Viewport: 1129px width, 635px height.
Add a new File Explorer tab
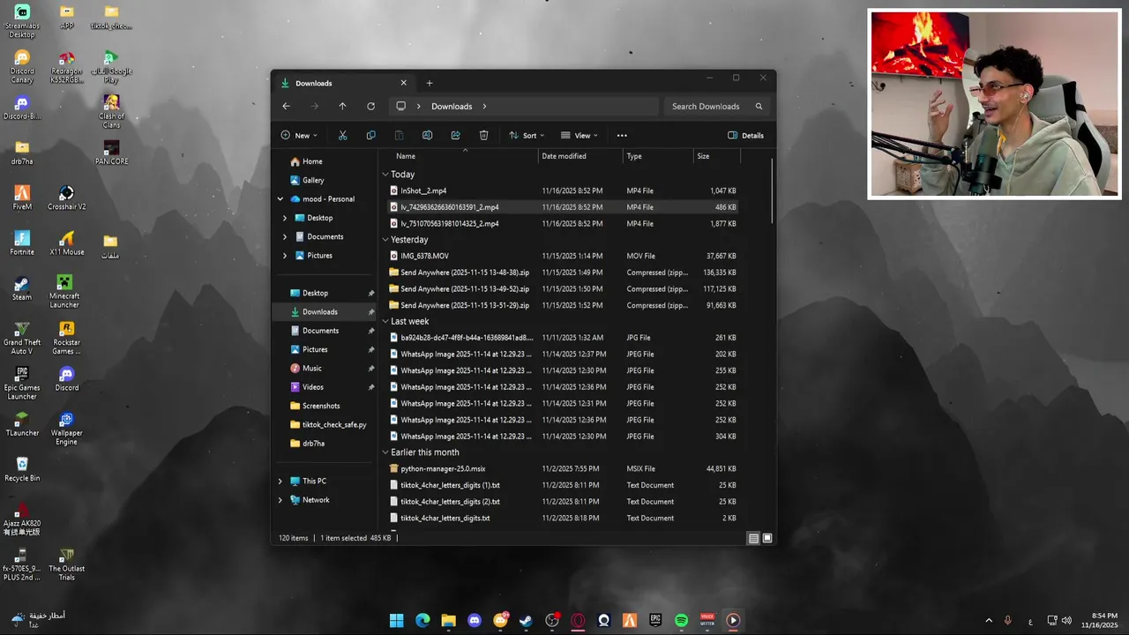(430, 83)
